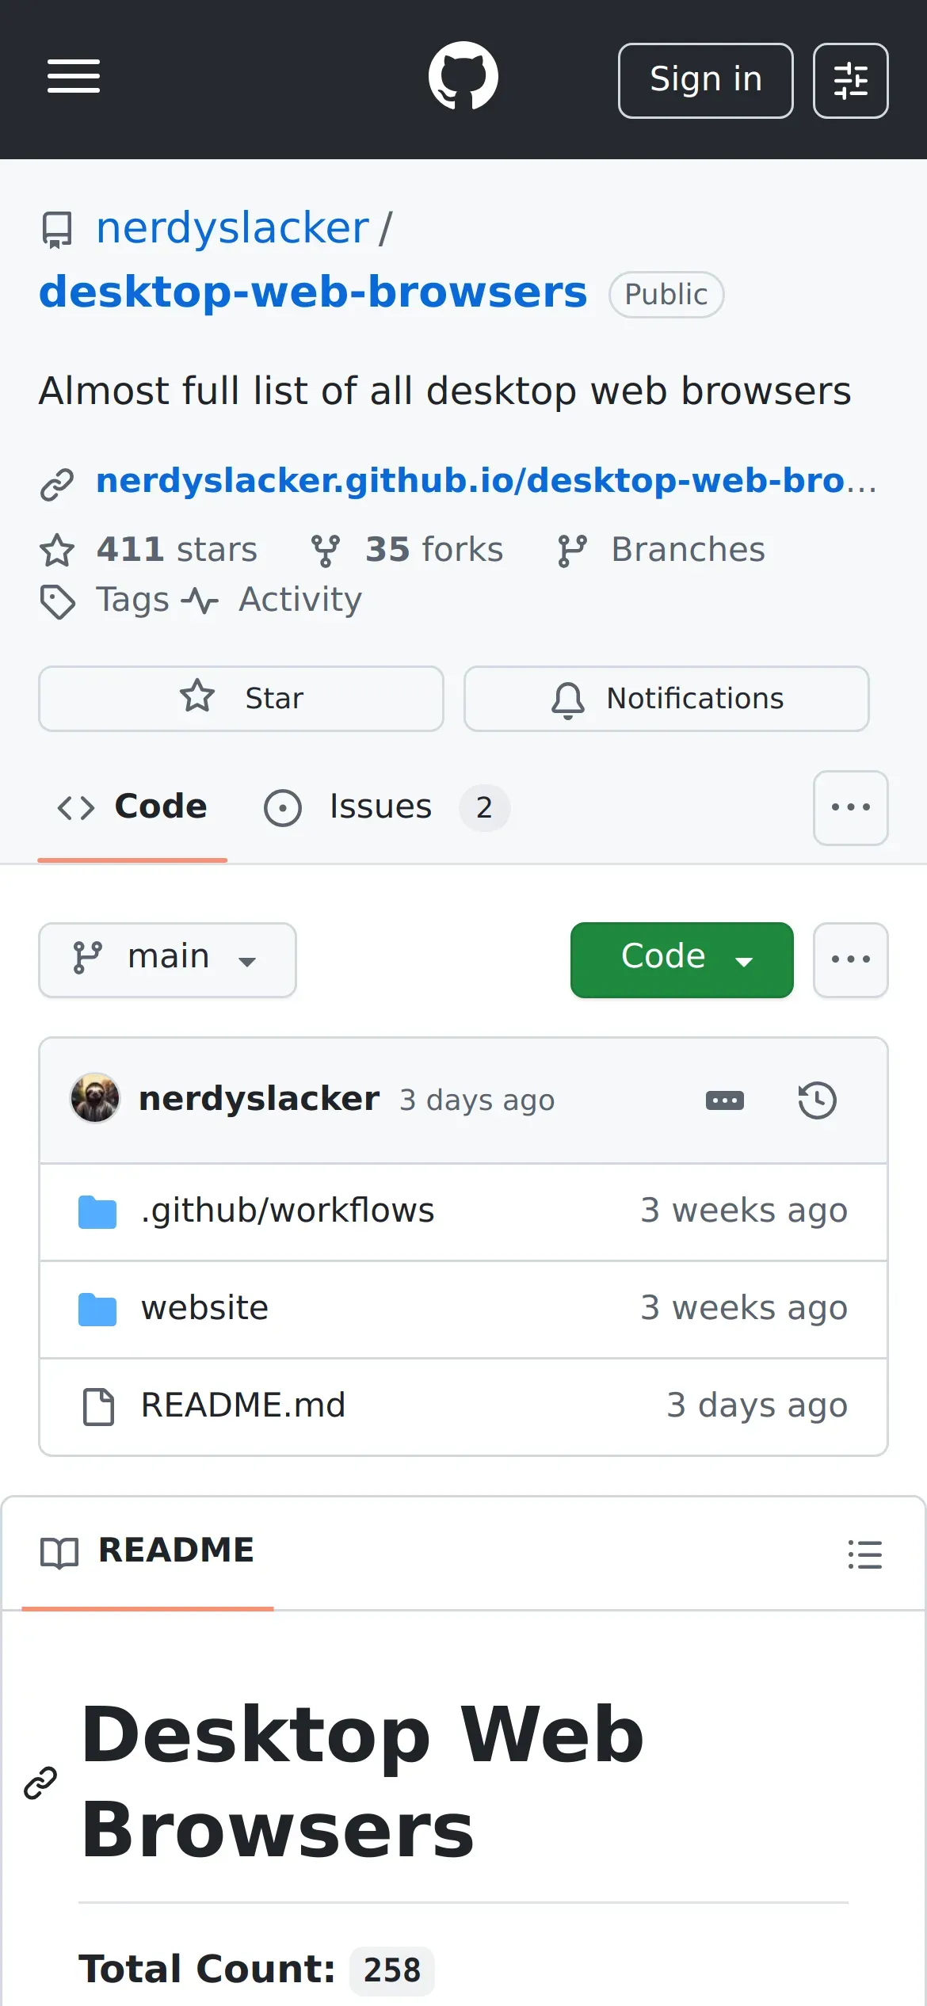This screenshot has width=927, height=2006.
Task: Switch to the Code tab
Action: coord(132,807)
